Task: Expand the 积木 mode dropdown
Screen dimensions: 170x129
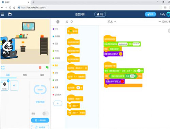Action: (x=112, y=22)
